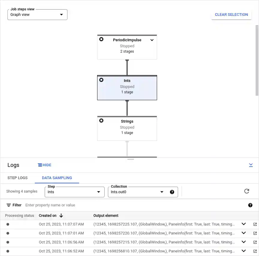Click the refresh samples icon
The image size is (259, 256).
coord(246,191)
